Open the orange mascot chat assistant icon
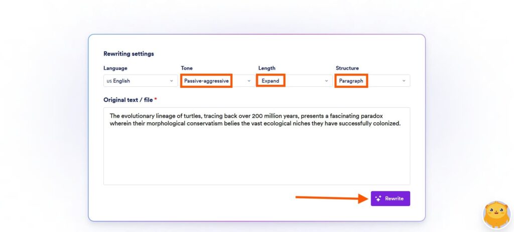 tap(496, 215)
